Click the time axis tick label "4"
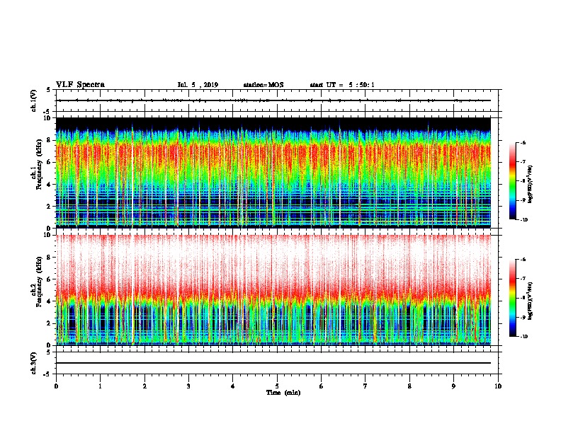The height and width of the screenshot is (433, 561). (x=233, y=386)
